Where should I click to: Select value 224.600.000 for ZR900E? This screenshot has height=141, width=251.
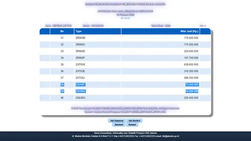[x=191, y=51]
